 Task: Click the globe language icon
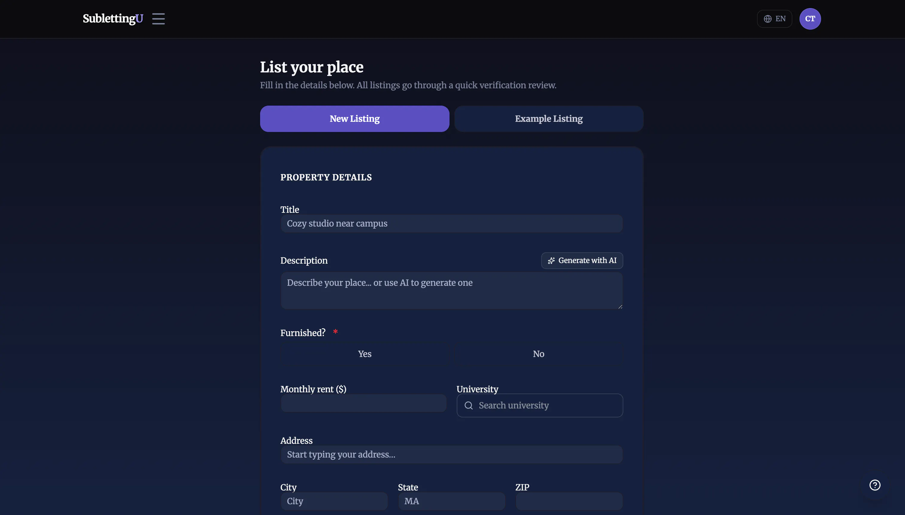(767, 19)
